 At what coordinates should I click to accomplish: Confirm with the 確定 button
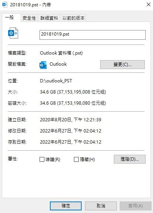coord(66,206)
